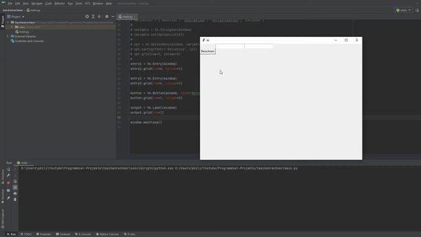Click the window.mainloop() line in editor
The width and height of the screenshot is (421, 237).
click(x=146, y=122)
